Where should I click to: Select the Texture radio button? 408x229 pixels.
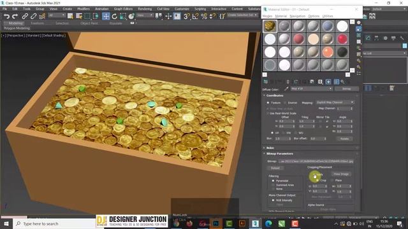pos(268,103)
